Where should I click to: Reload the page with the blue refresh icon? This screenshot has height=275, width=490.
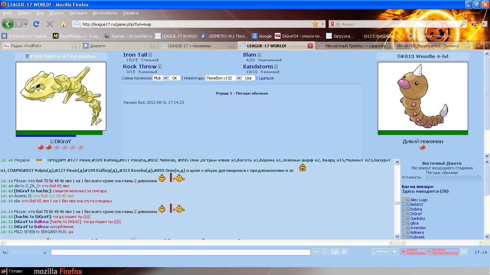(36, 24)
